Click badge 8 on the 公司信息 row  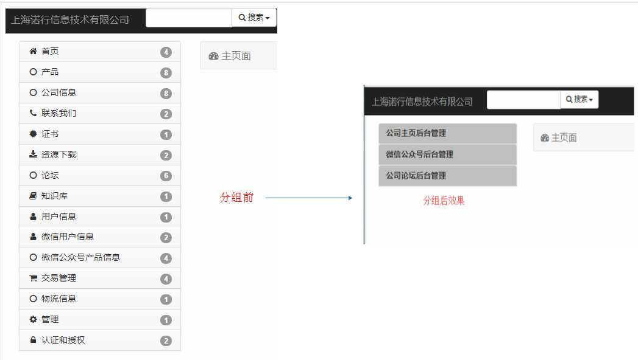tap(166, 94)
